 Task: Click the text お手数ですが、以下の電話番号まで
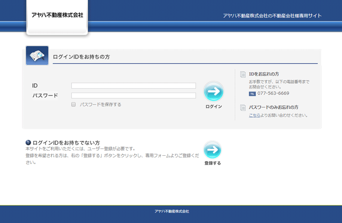279,82
